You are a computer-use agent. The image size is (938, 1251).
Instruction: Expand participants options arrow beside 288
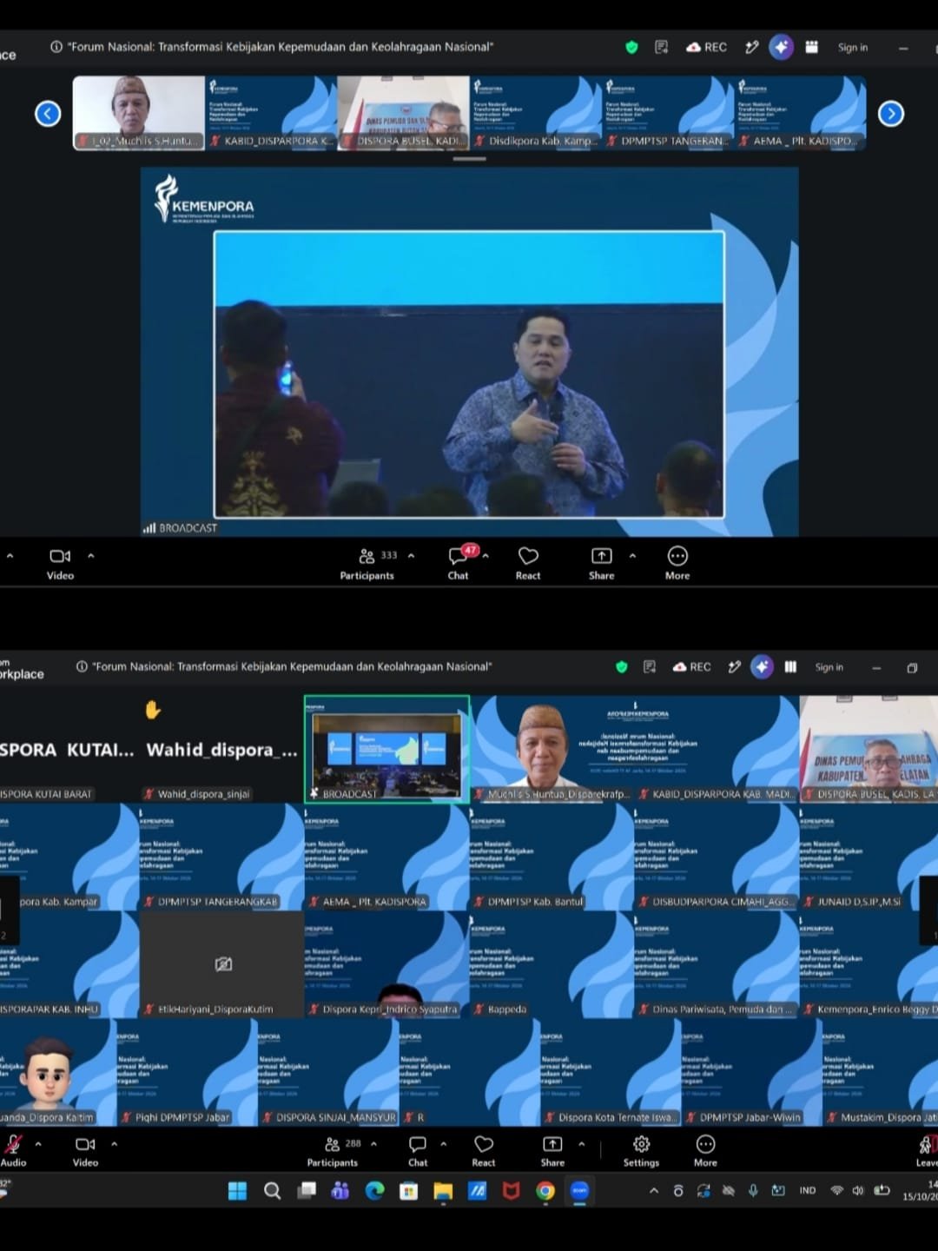tap(374, 1144)
